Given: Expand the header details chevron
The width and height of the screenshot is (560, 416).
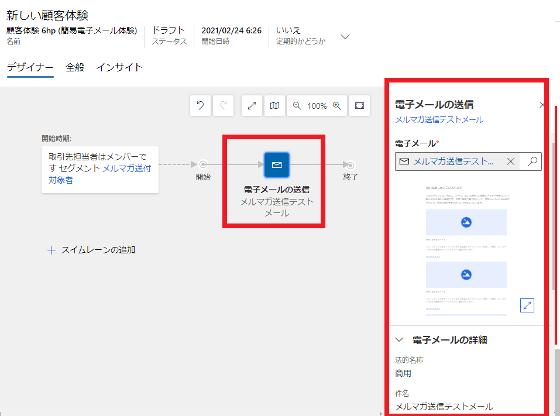Looking at the screenshot, I should (345, 36).
